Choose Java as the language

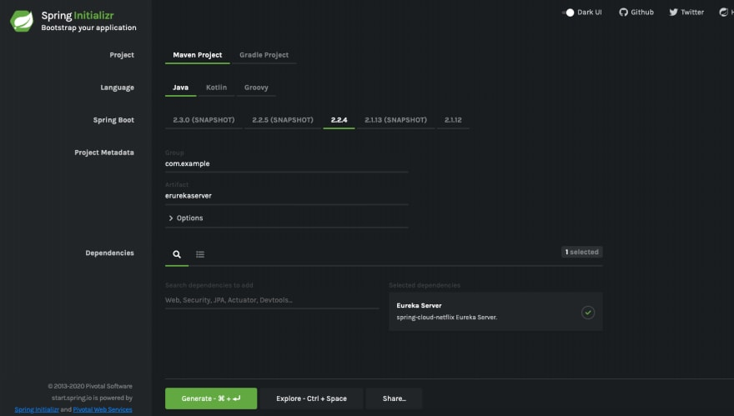click(181, 88)
